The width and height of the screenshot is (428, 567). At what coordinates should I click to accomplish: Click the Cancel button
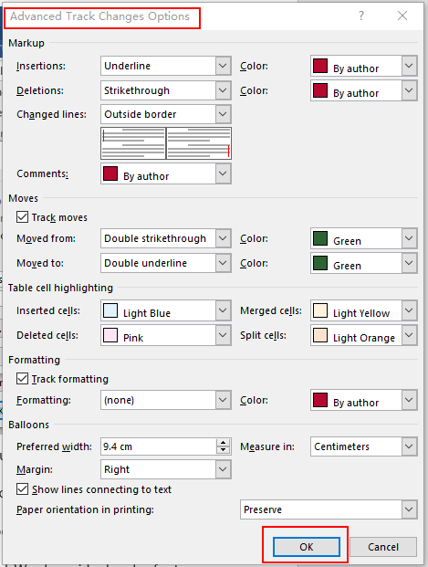[x=383, y=547]
